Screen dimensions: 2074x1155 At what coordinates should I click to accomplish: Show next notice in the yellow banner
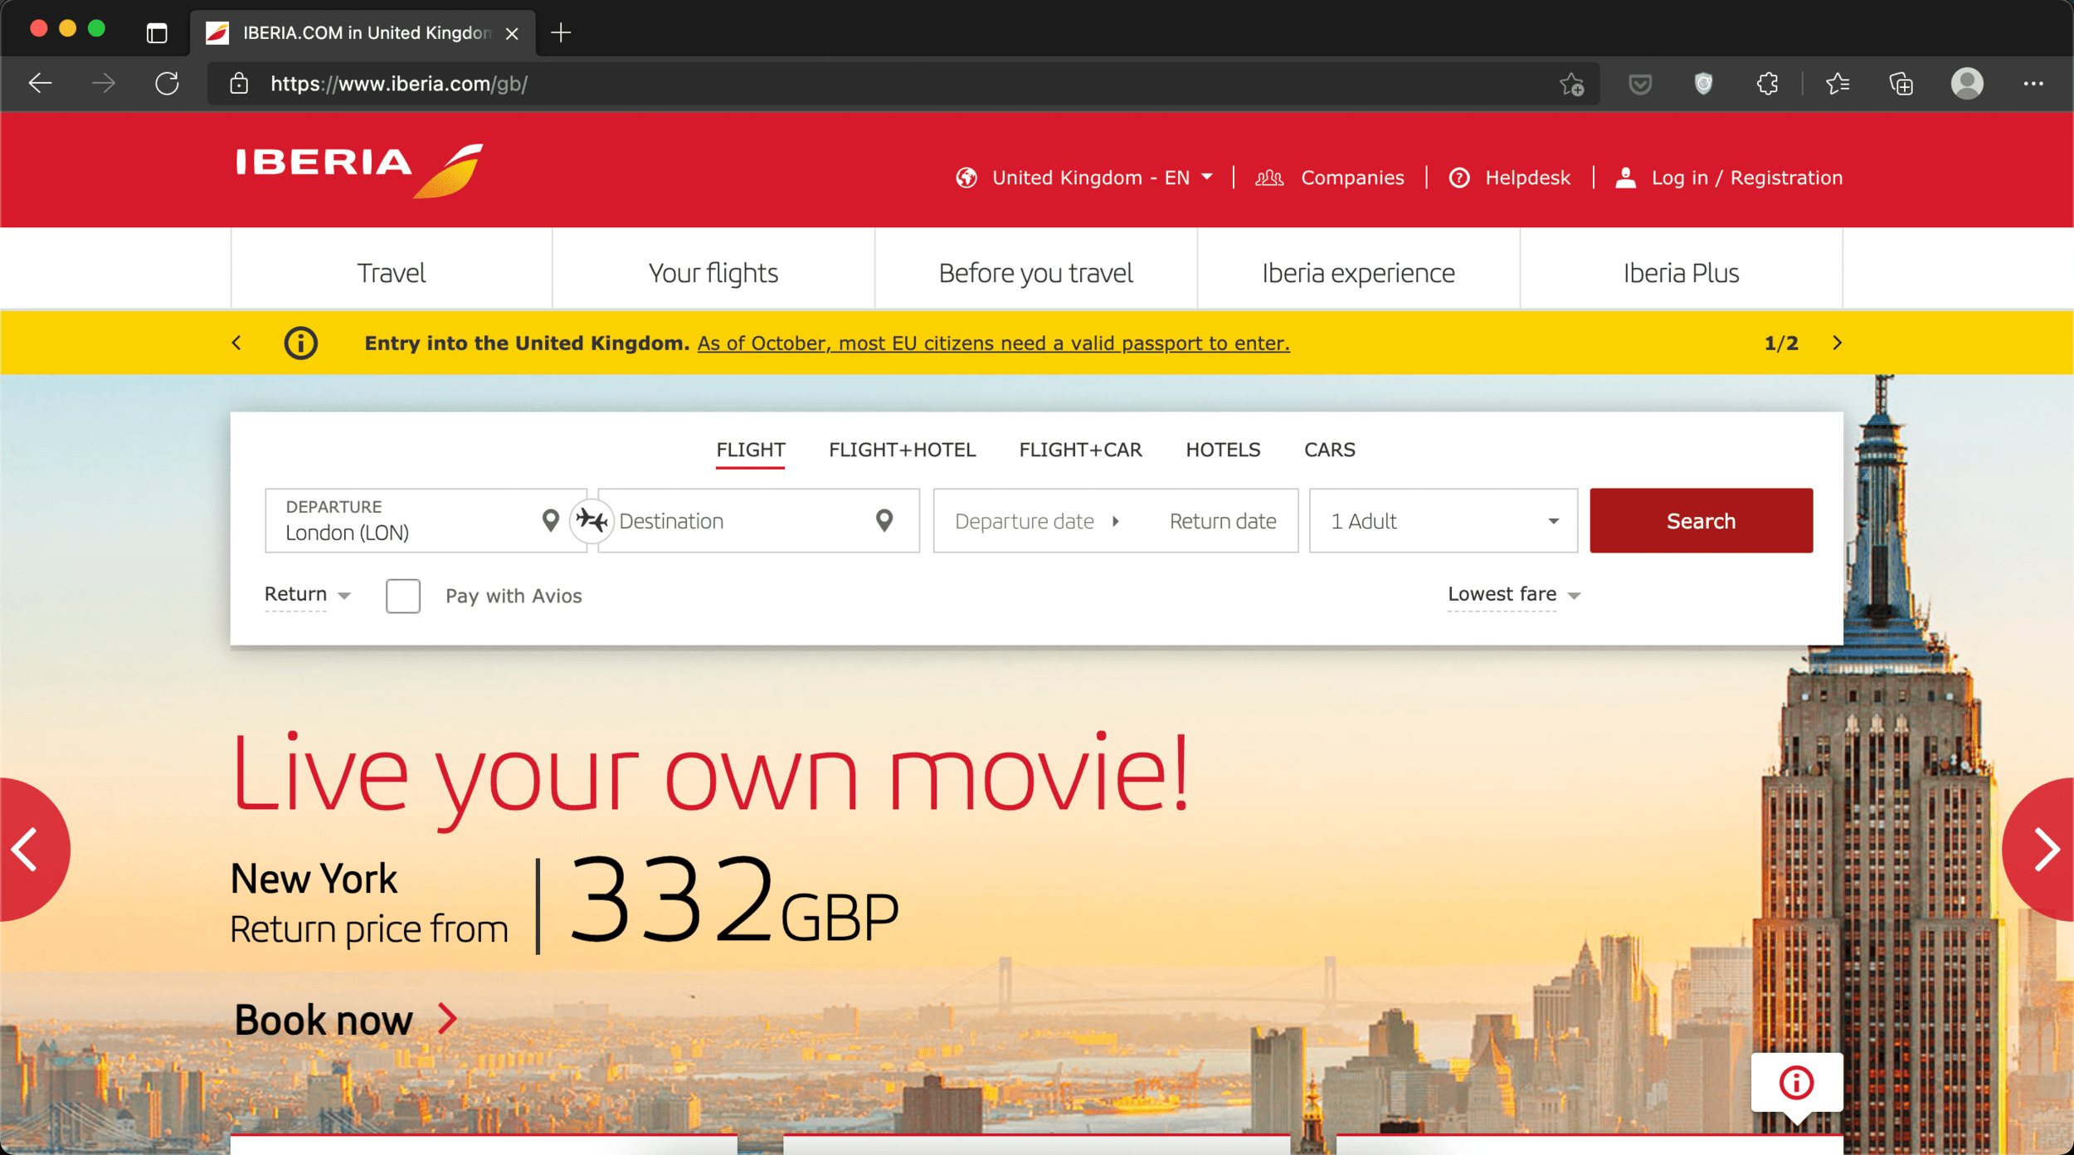pos(1837,343)
